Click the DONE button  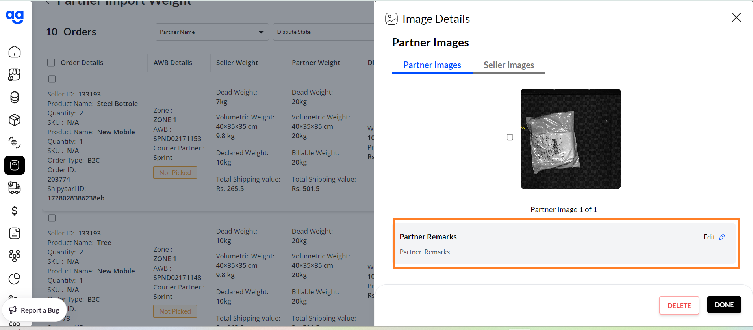[x=724, y=305]
